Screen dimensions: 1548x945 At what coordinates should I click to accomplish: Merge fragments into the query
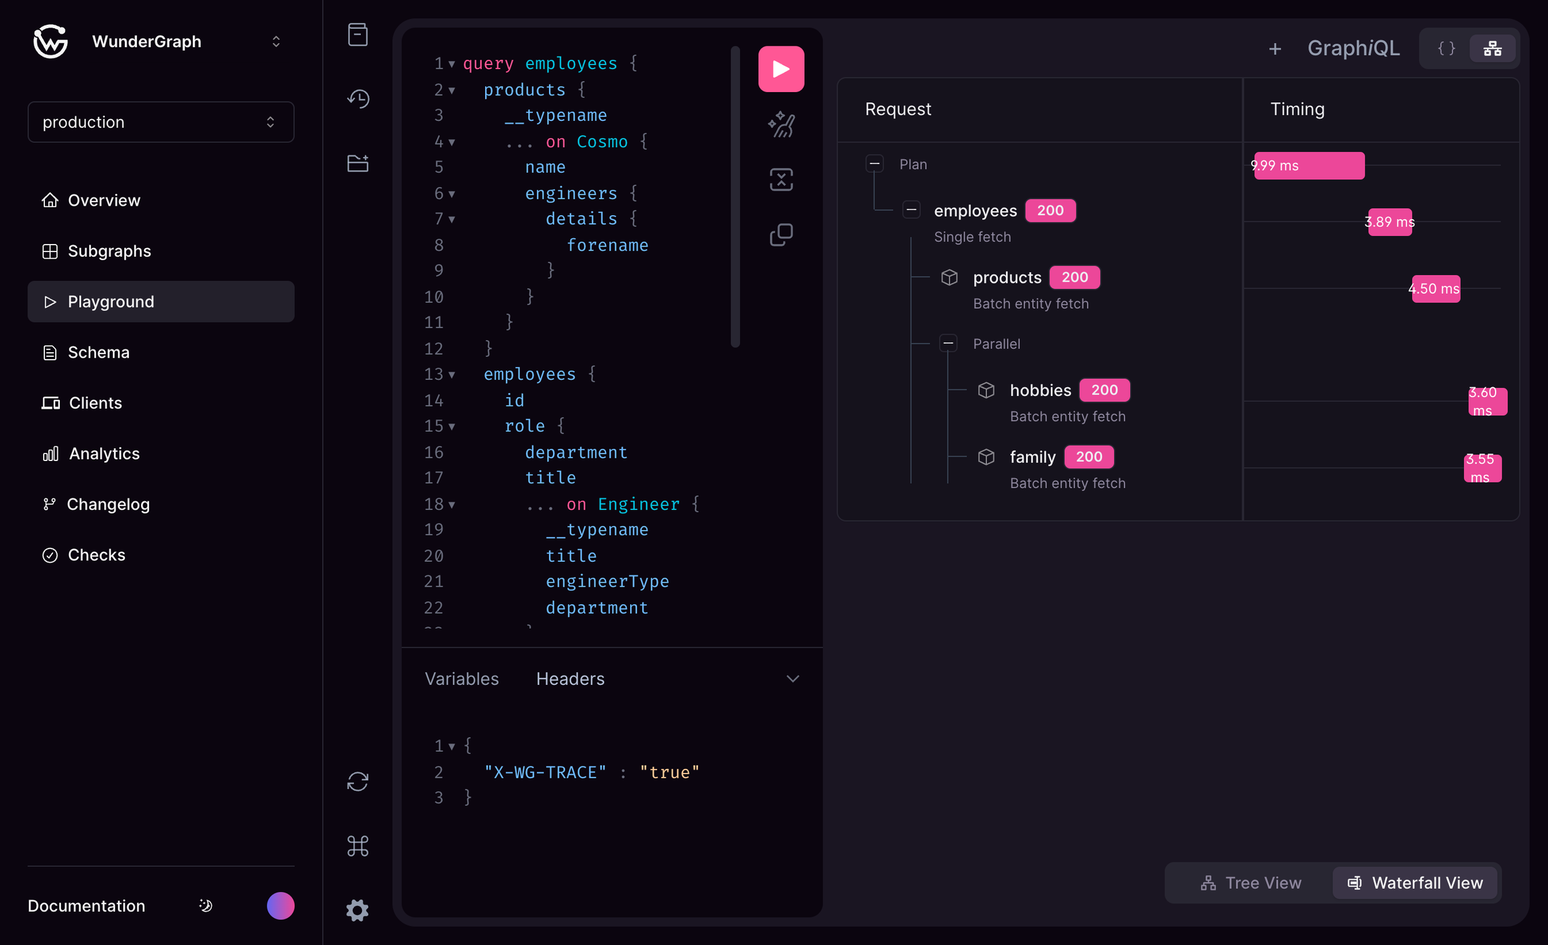pos(781,179)
